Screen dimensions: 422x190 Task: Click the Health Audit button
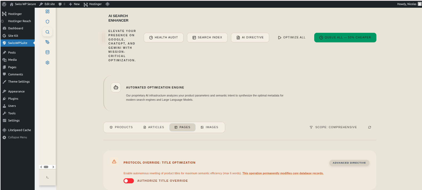(x=164, y=38)
